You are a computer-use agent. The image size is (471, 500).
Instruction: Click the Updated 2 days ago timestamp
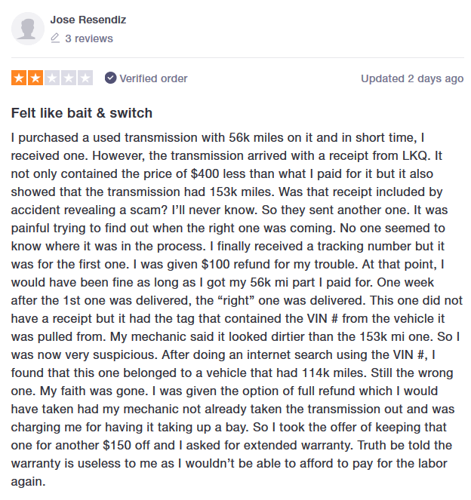412,78
